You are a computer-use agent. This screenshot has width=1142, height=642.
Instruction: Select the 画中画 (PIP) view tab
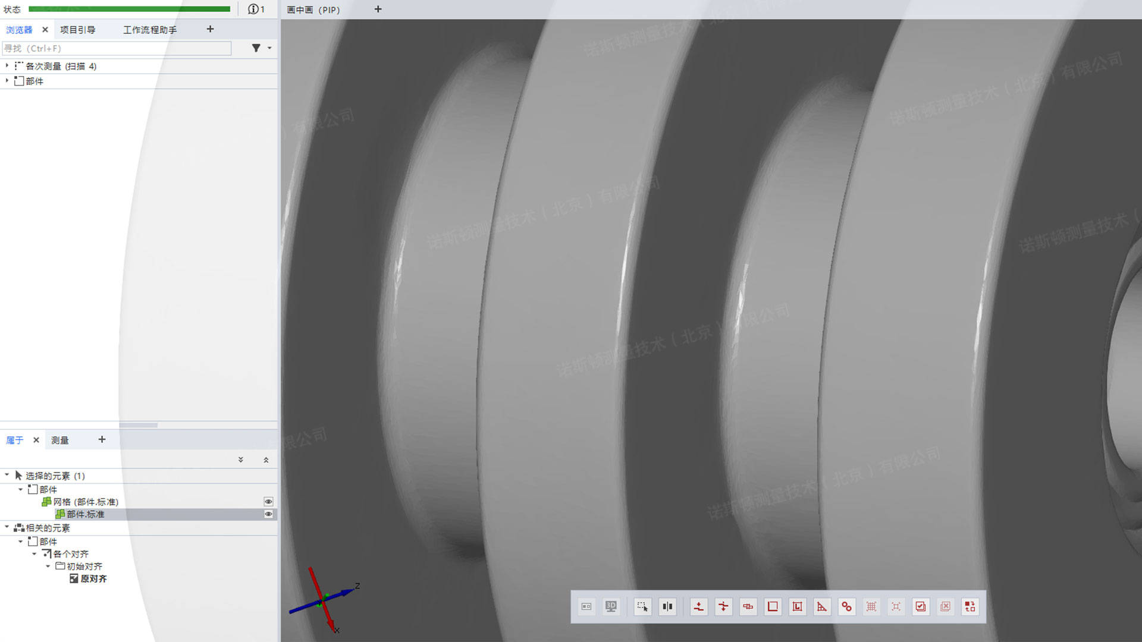(313, 10)
